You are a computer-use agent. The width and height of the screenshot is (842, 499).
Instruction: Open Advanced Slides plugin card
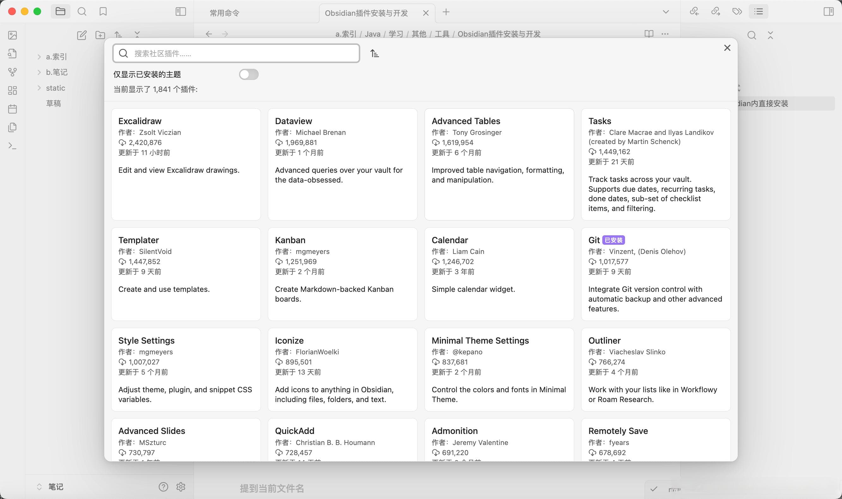point(186,440)
